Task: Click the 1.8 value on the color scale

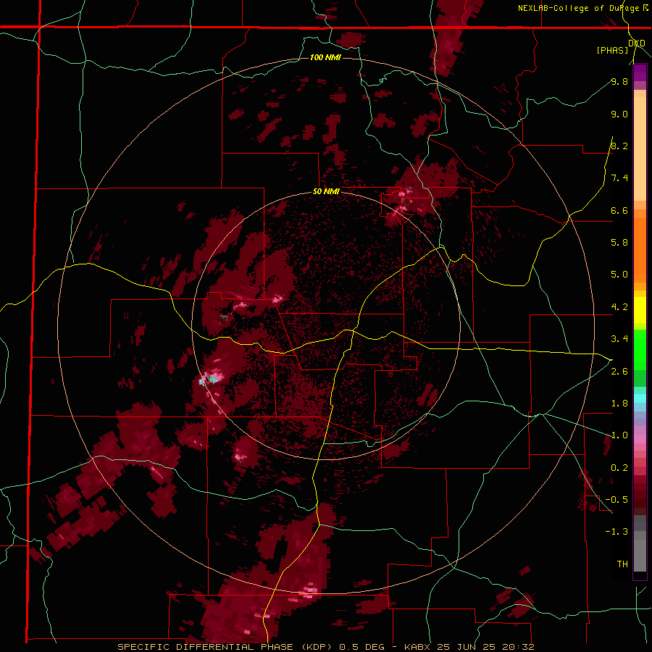Action: (x=619, y=404)
